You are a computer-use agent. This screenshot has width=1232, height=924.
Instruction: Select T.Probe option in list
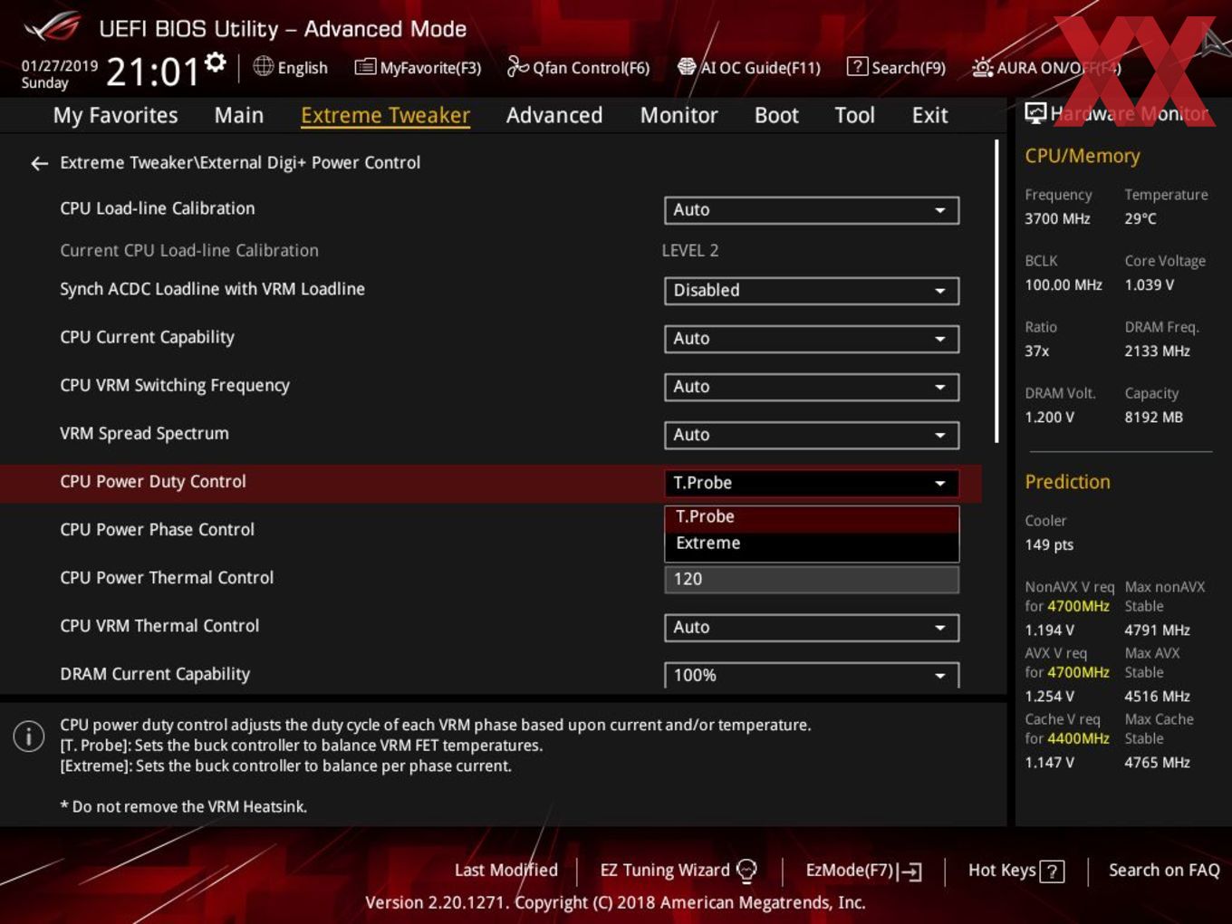click(x=812, y=517)
